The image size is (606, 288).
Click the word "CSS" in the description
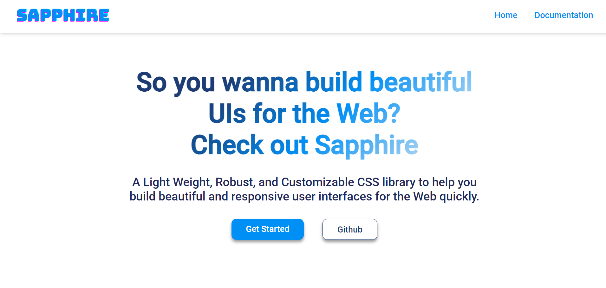coord(368,182)
